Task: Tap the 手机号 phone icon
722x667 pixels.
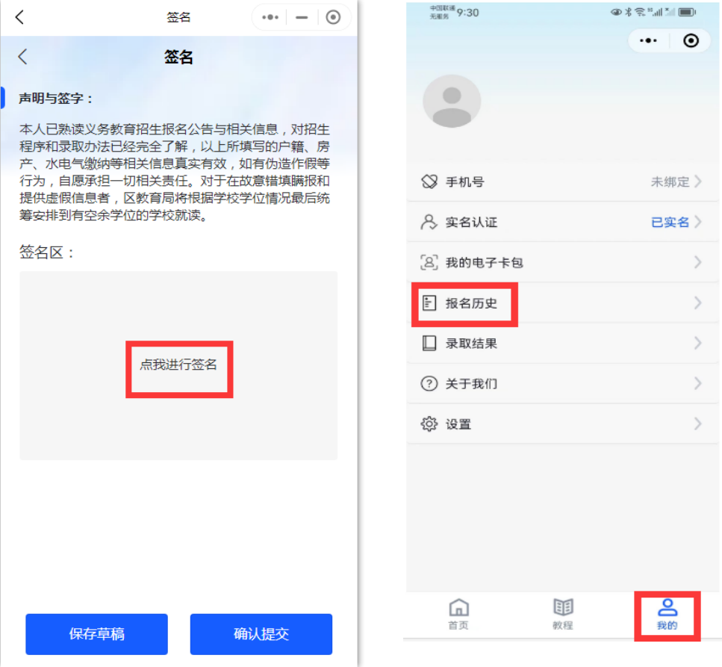Action: click(429, 182)
